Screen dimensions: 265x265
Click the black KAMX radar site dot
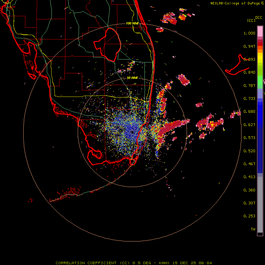(x=132, y=132)
